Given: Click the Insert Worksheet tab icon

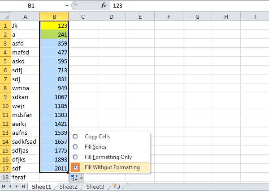Looking at the screenshot, I should (117, 187).
